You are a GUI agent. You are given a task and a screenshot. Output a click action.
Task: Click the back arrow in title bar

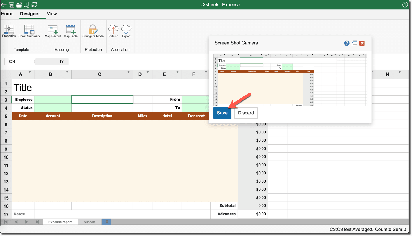4,5
